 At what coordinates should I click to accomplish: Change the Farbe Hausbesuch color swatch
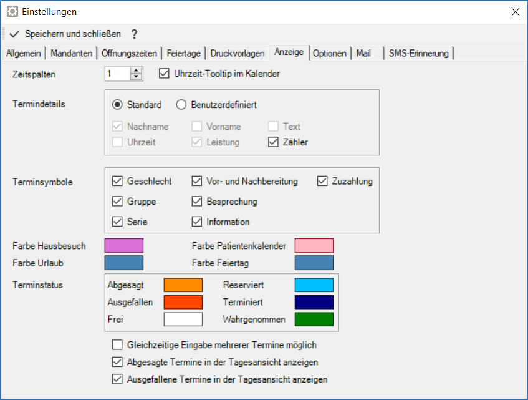point(124,246)
